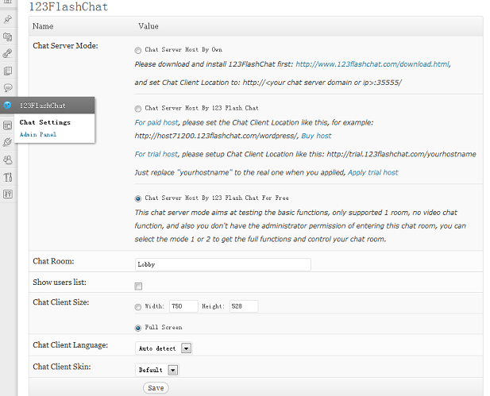
Task: Click the Users icon in sidebar
Action: coord(8,160)
